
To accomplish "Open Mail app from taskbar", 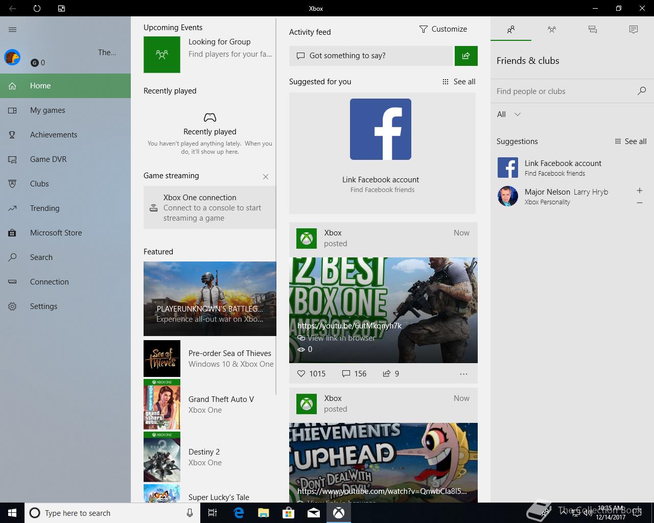I will [x=314, y=513].
